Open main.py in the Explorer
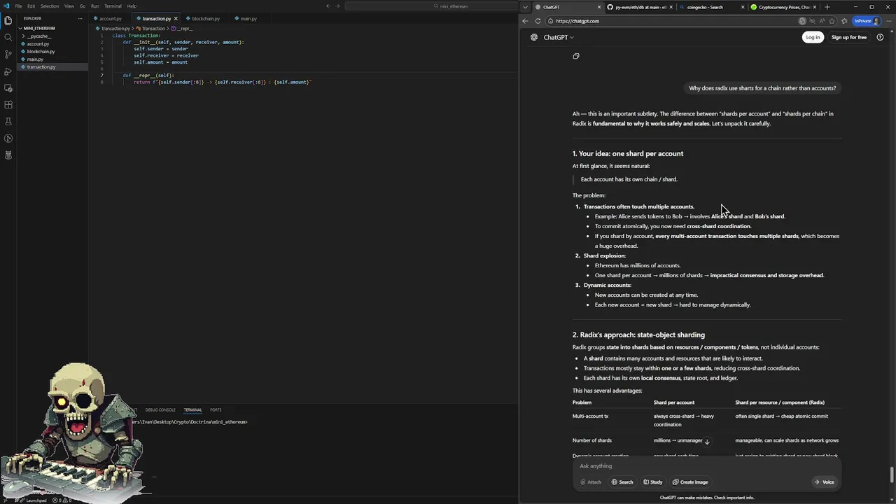 click(x=35, y=59)
